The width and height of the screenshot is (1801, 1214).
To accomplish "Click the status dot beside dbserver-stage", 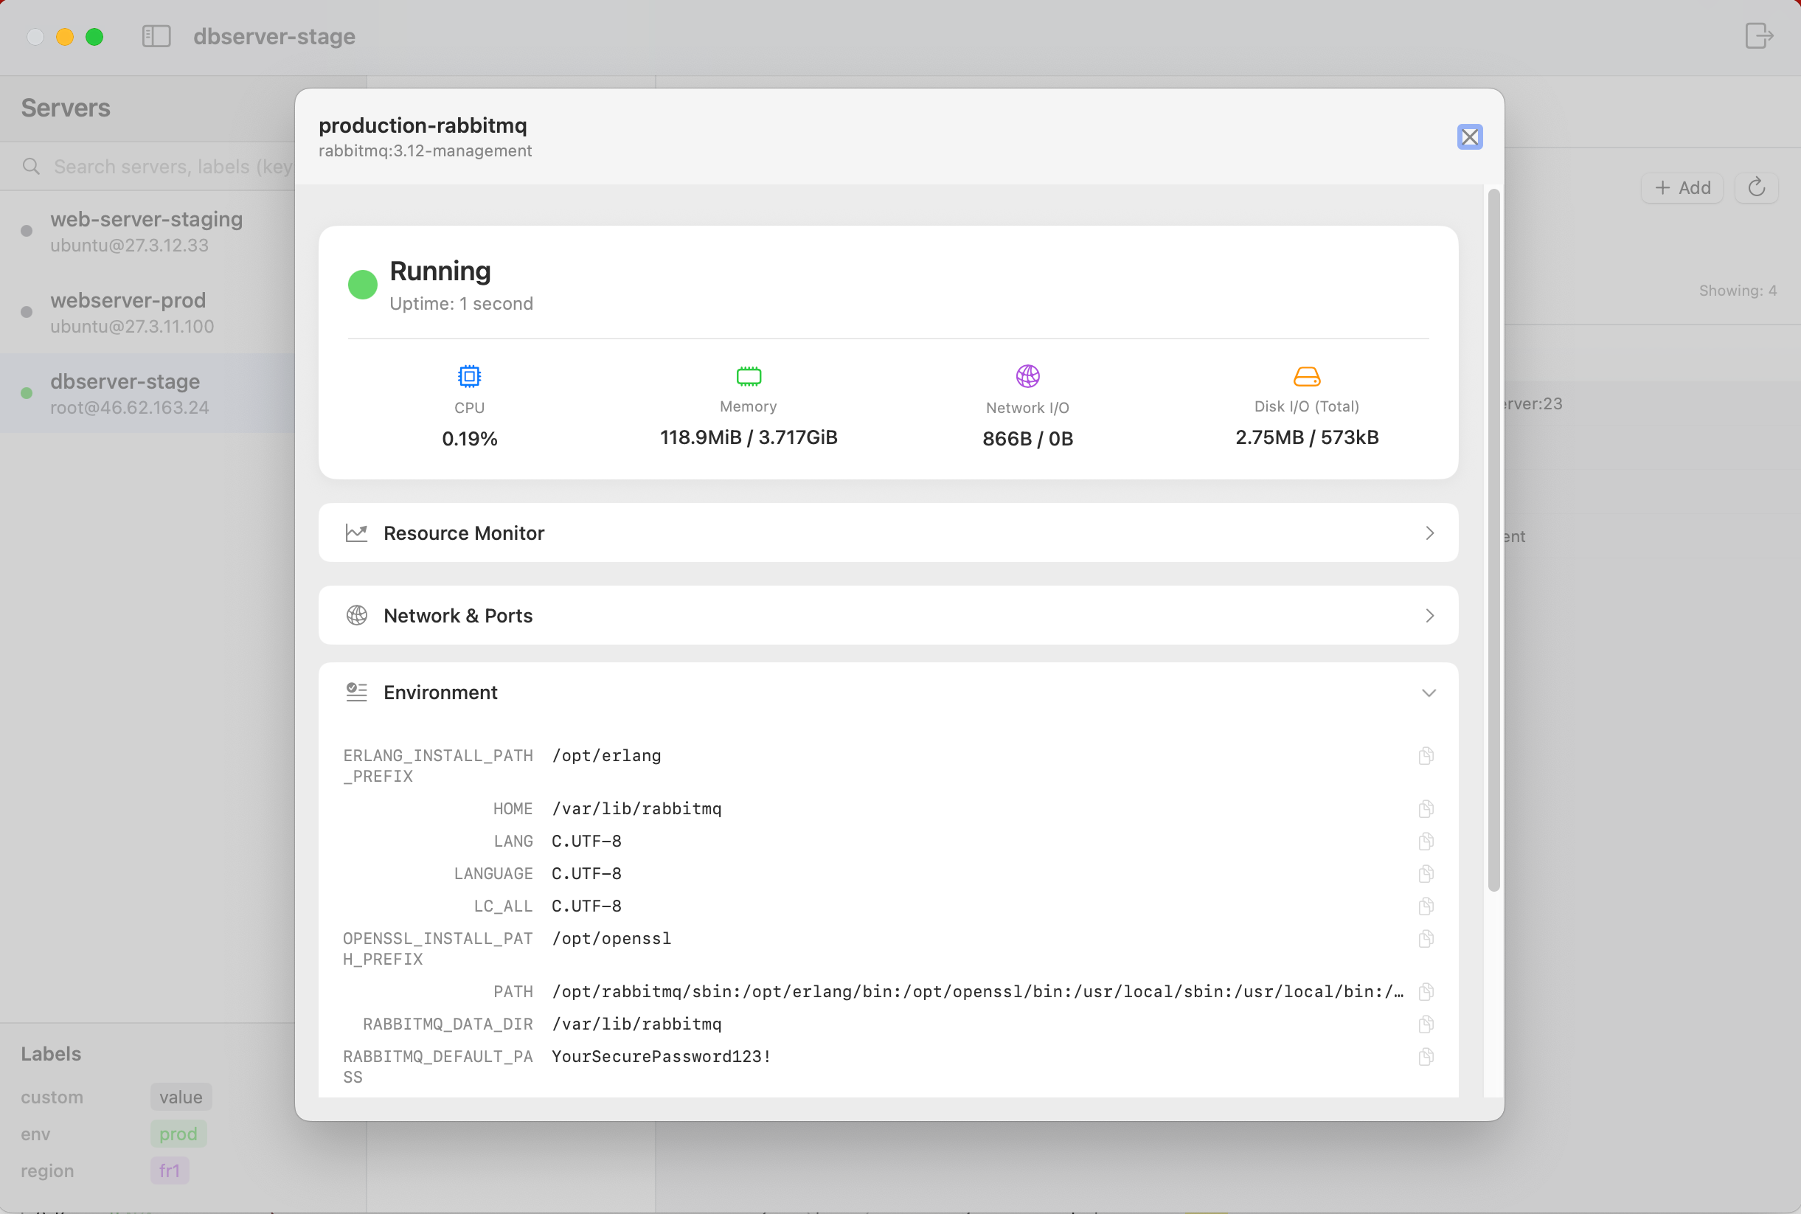I will (x=27, y=393).
